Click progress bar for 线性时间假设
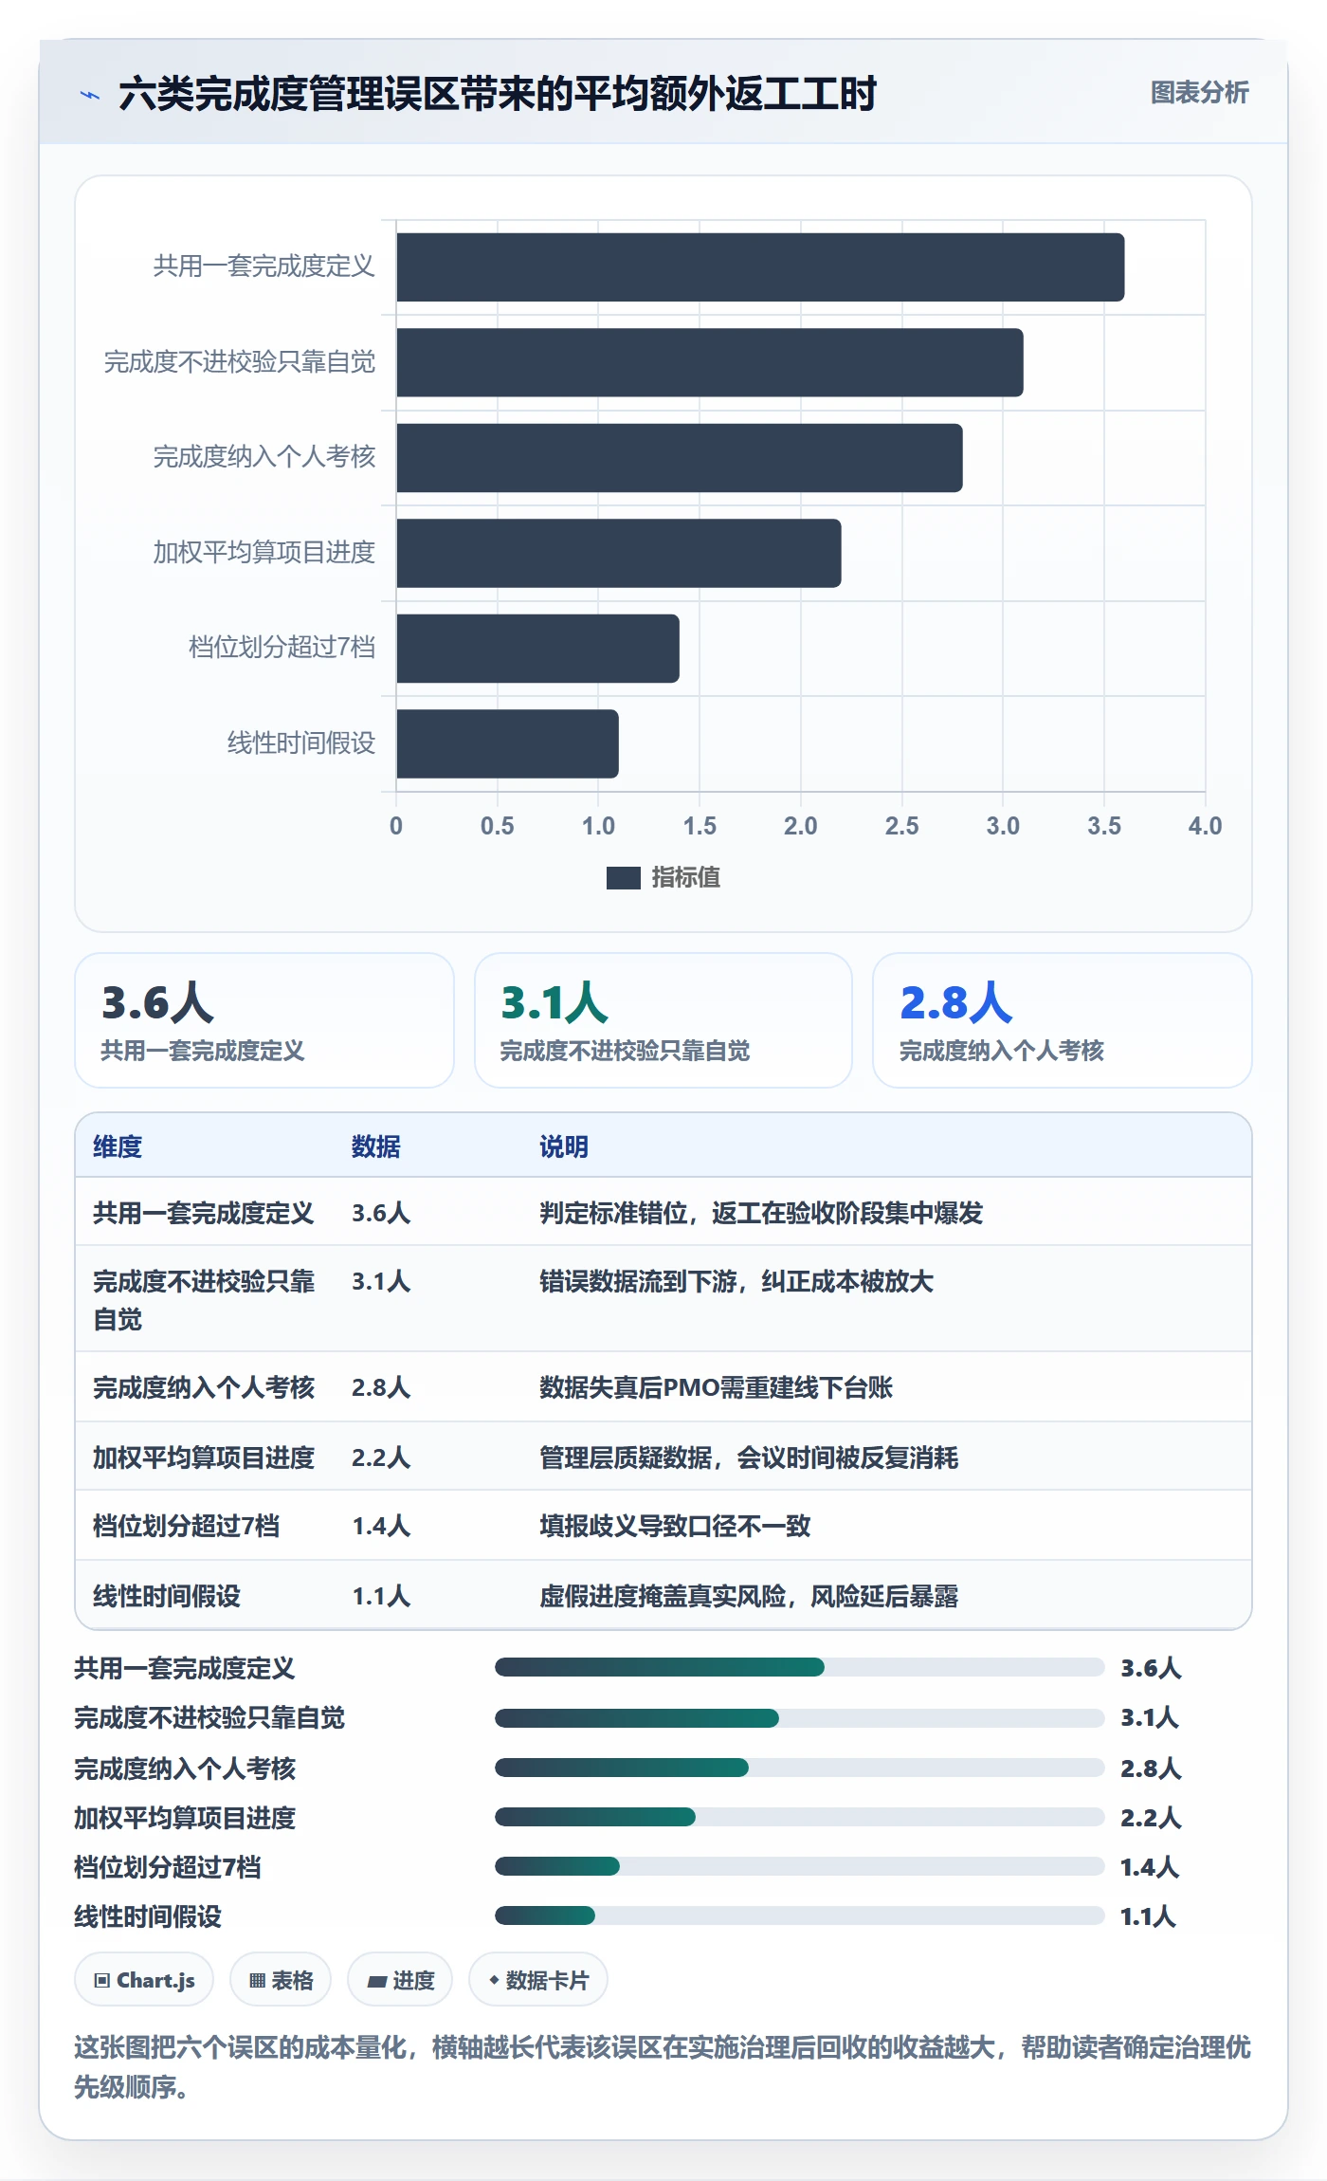The height and width of the screenshot is (2181, 1327). pos(800,1915)
